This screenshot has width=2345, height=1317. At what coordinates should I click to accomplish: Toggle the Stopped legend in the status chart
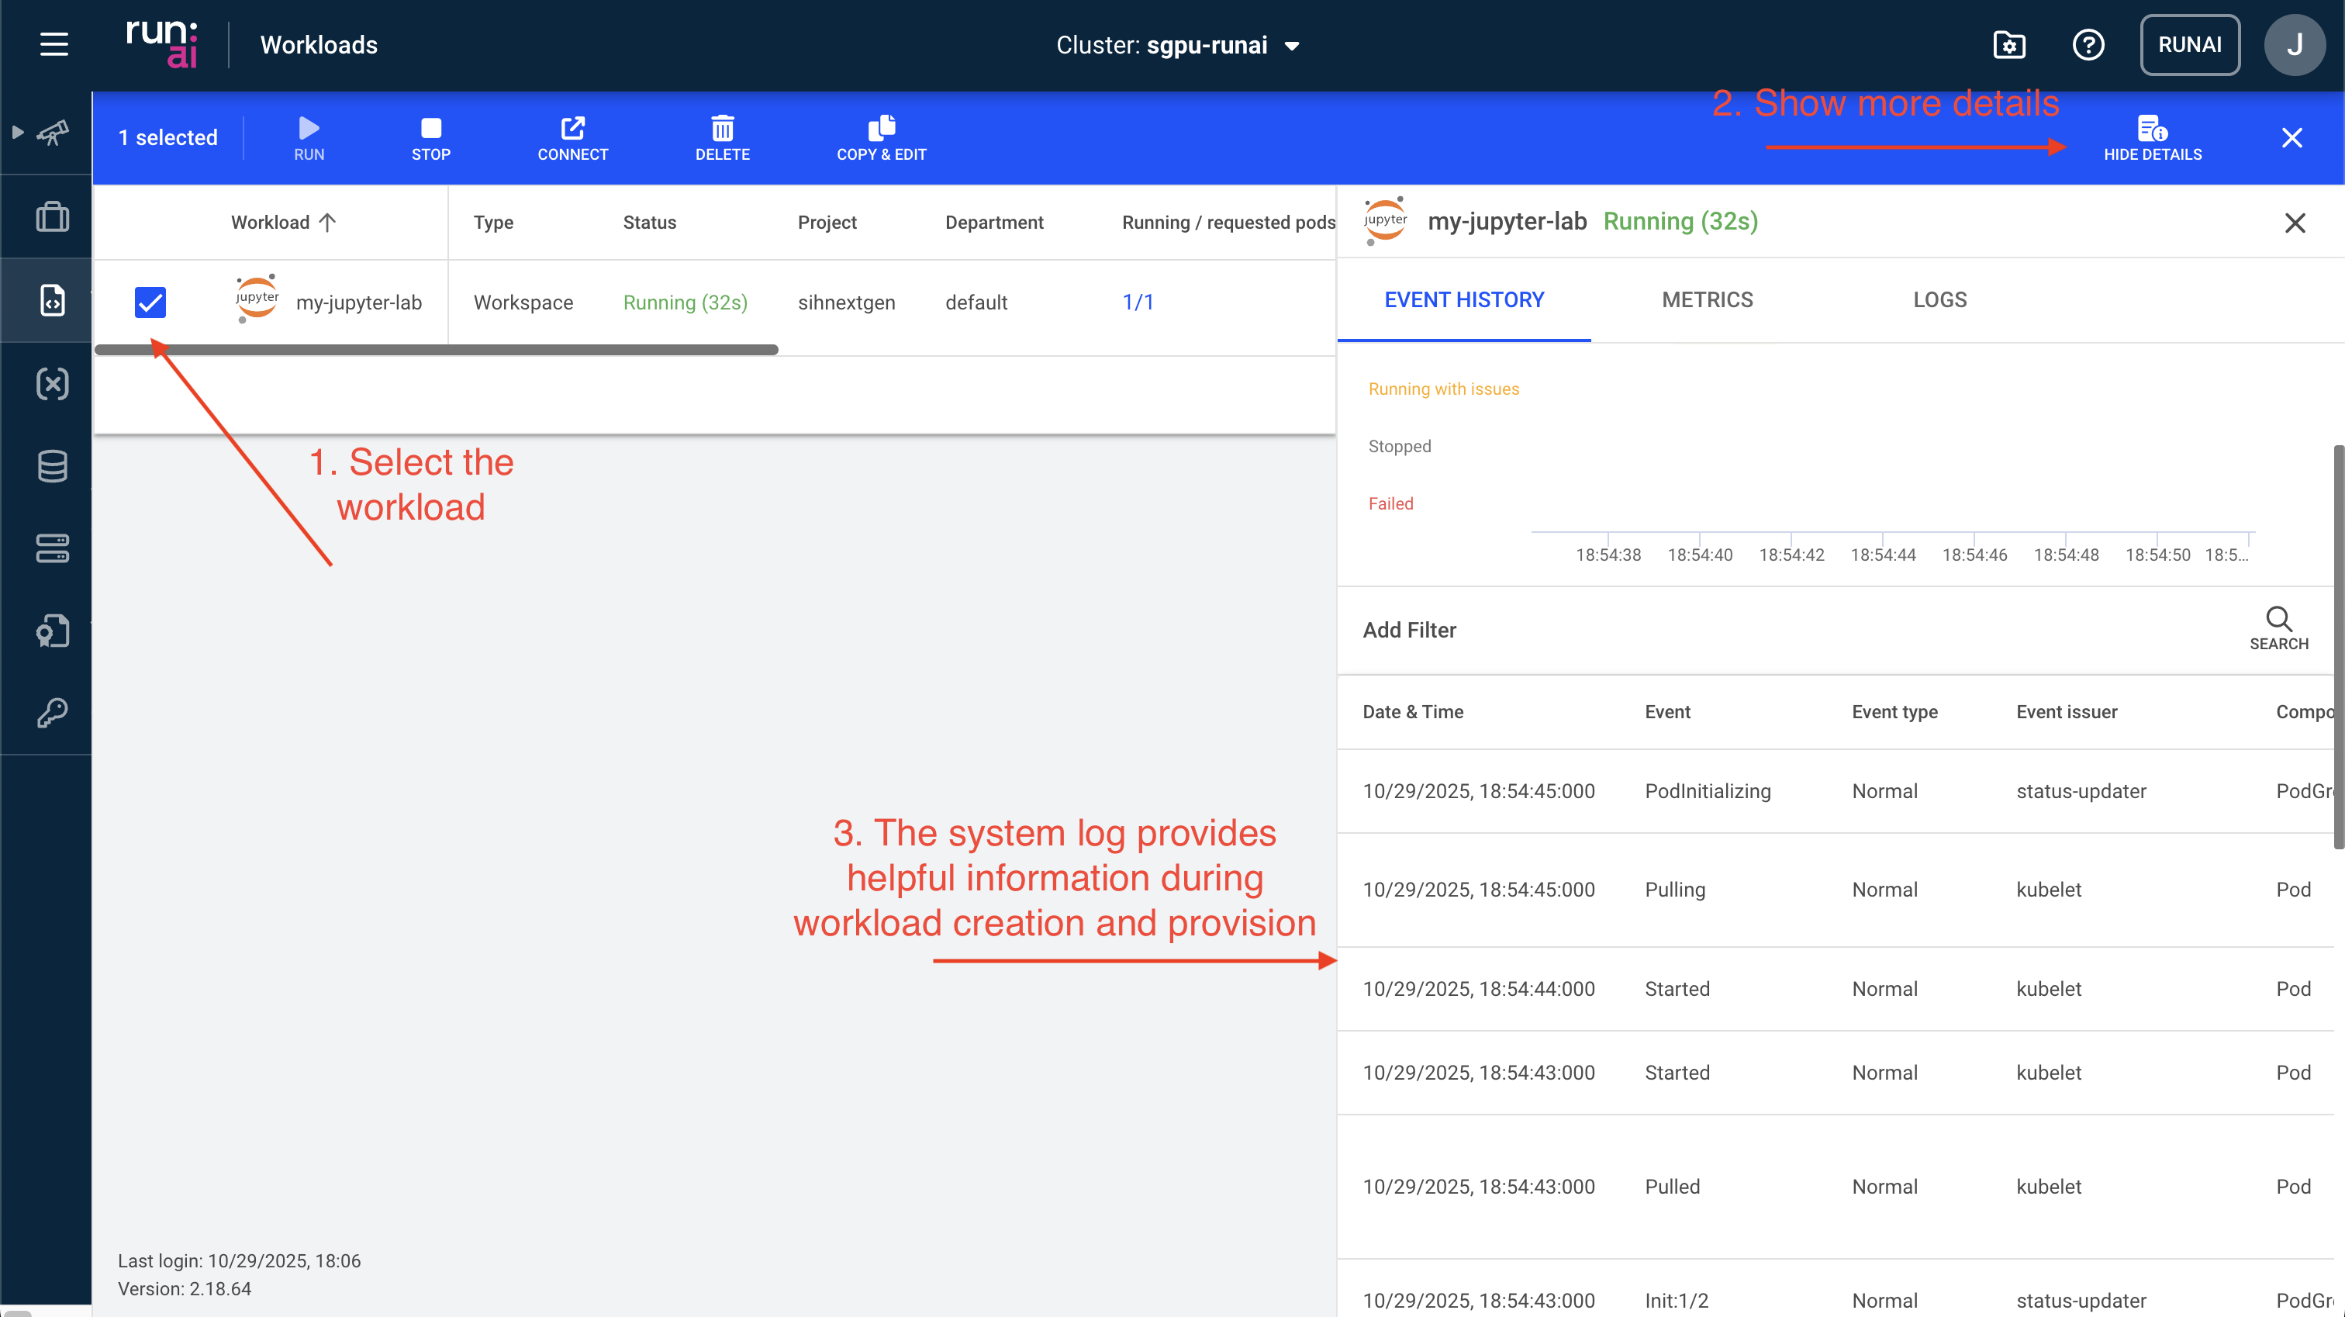1399,445
